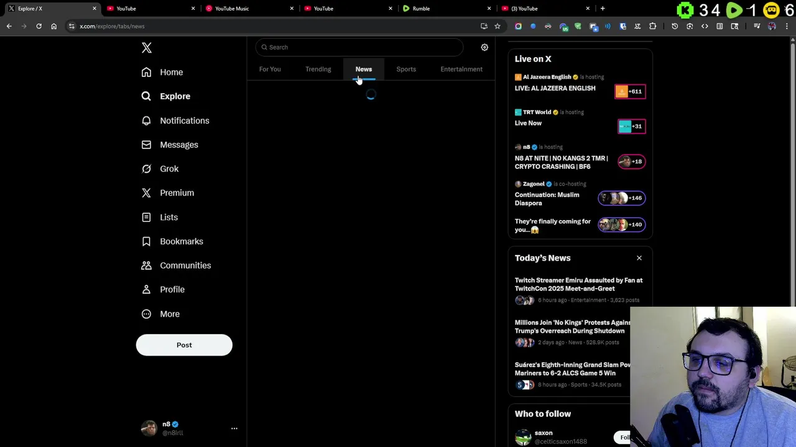
Task: Click Al Jazeera +611 listeners badge
Action: coord(630,91)
